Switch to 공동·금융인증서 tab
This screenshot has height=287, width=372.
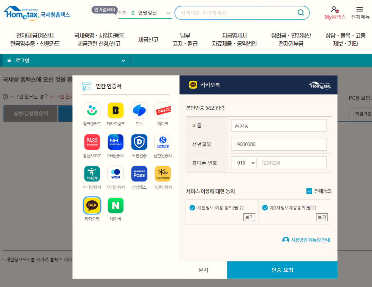[30, 113]
